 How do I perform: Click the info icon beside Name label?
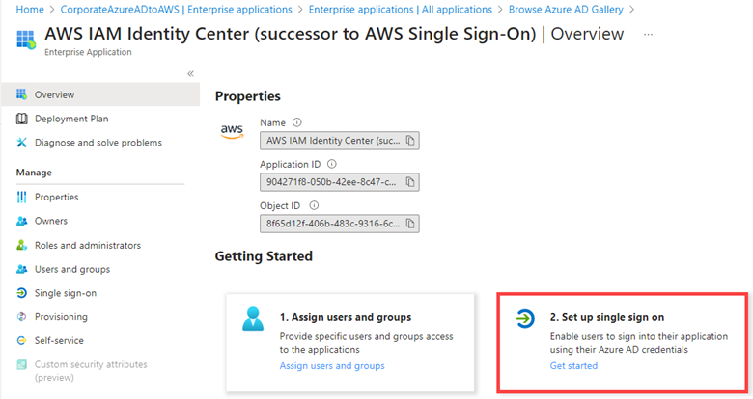[297, 122]
